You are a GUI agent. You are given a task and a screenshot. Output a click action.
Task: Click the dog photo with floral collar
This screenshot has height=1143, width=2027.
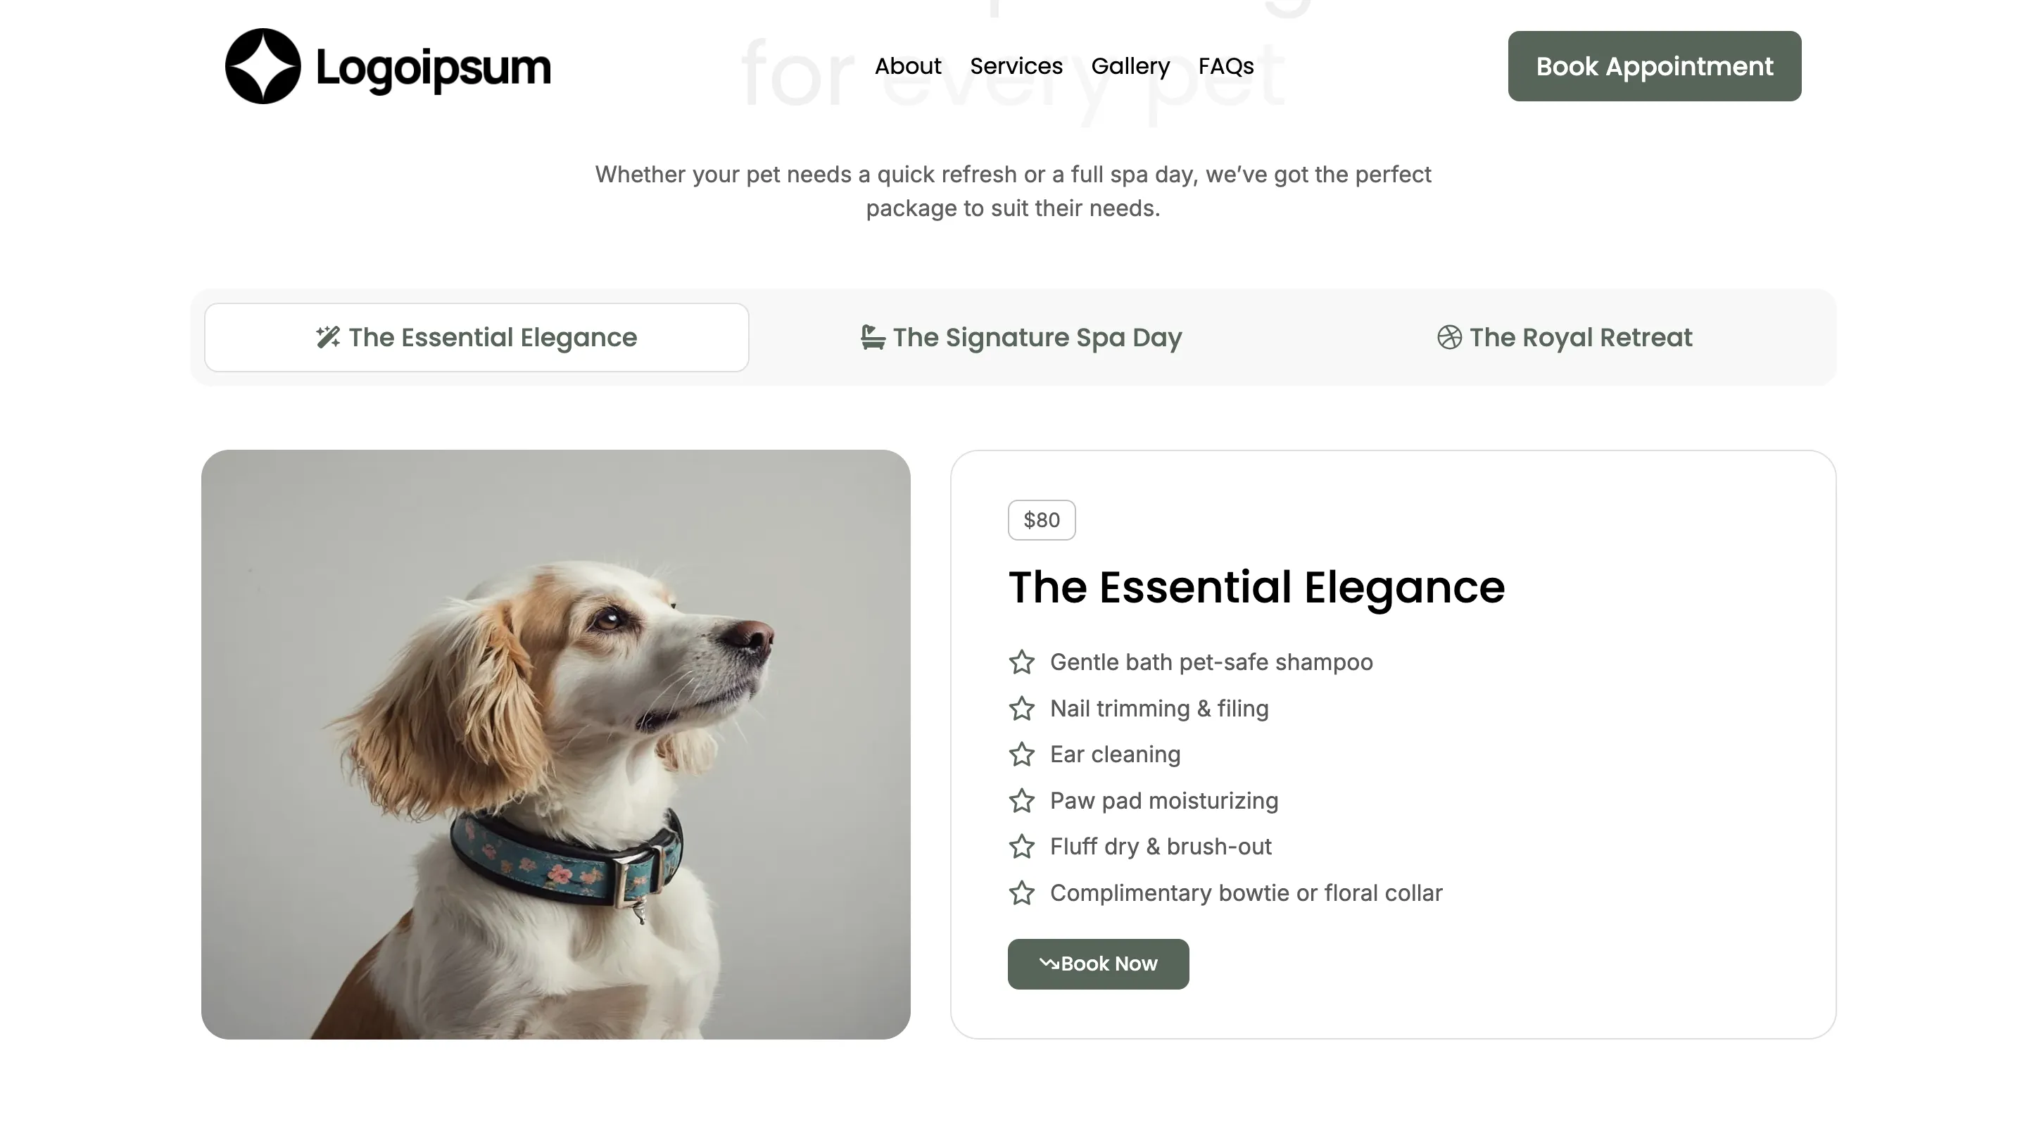click(x=555, y=744)
